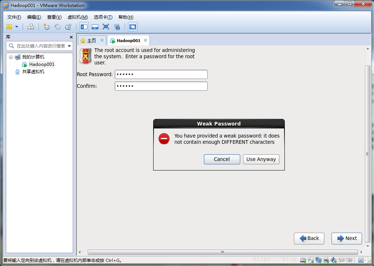Image resolution: width=374 pixels, height=266 pixels.
Task: Click the CD/DVD drive status bar icon
Action: [310, 260]
